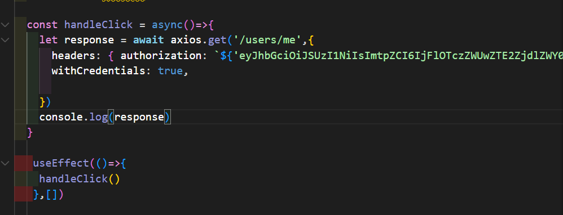The image size is (563, 215).
Task: Click the 'authorization' key
Action: point(161,56)
